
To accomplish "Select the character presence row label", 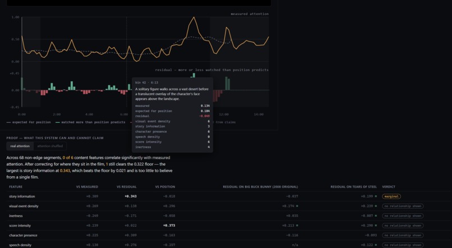I will click(x=23, y=235).
